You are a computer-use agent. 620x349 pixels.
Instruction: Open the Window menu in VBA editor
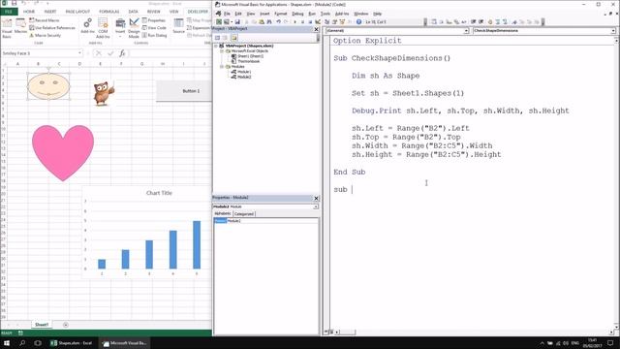pos(360,14)
